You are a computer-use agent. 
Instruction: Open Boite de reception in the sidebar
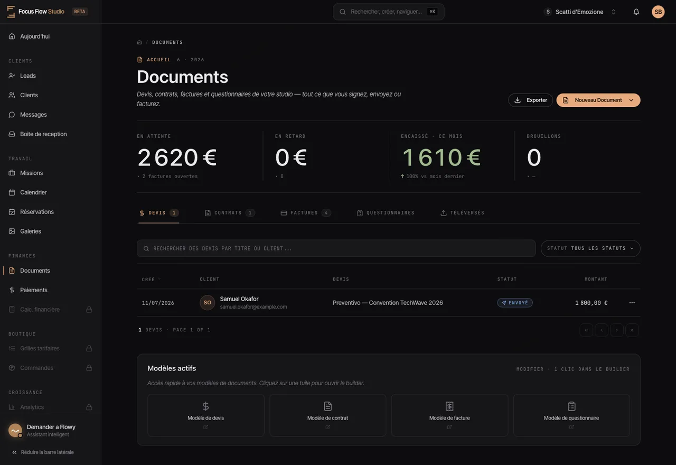50,134
